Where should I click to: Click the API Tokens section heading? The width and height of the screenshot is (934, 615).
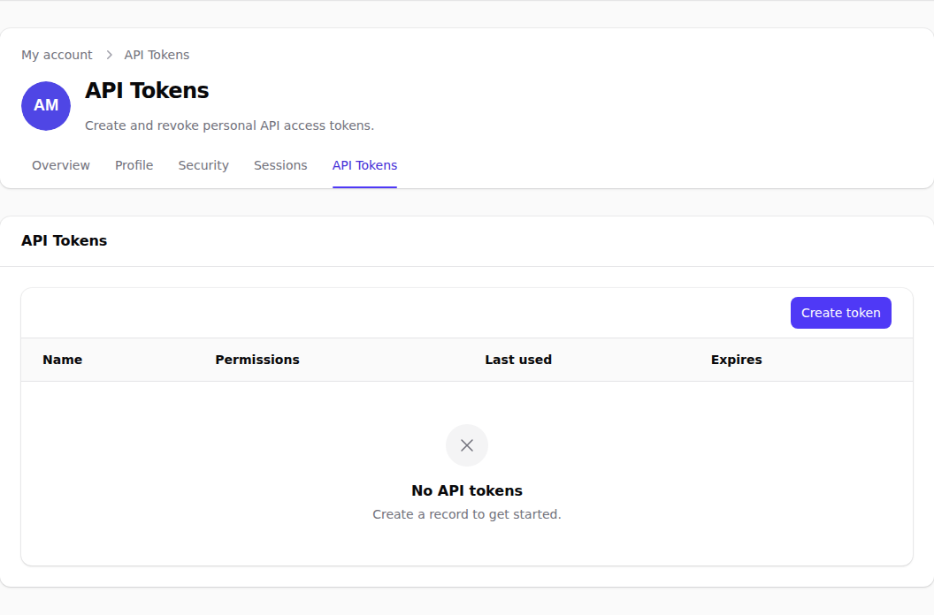pyautogui.click(x=65, y=240)
